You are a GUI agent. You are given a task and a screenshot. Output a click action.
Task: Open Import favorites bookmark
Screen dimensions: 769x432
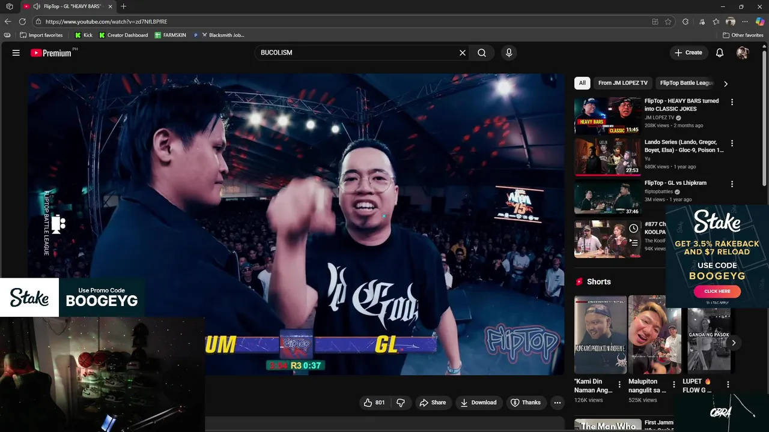41,35
